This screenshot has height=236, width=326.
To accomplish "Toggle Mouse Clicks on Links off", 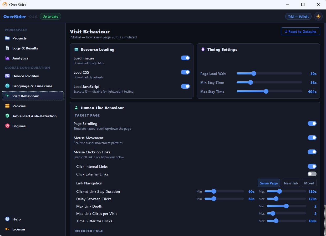I will click(312, 152).
